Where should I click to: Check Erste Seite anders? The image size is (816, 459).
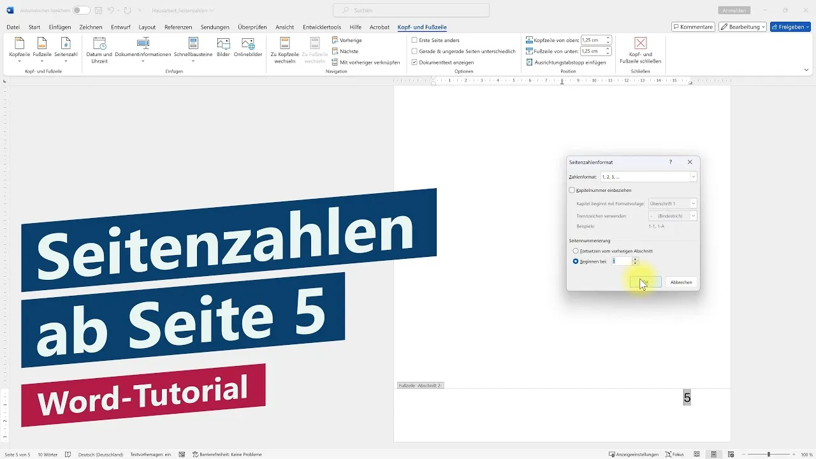(414, 40)
